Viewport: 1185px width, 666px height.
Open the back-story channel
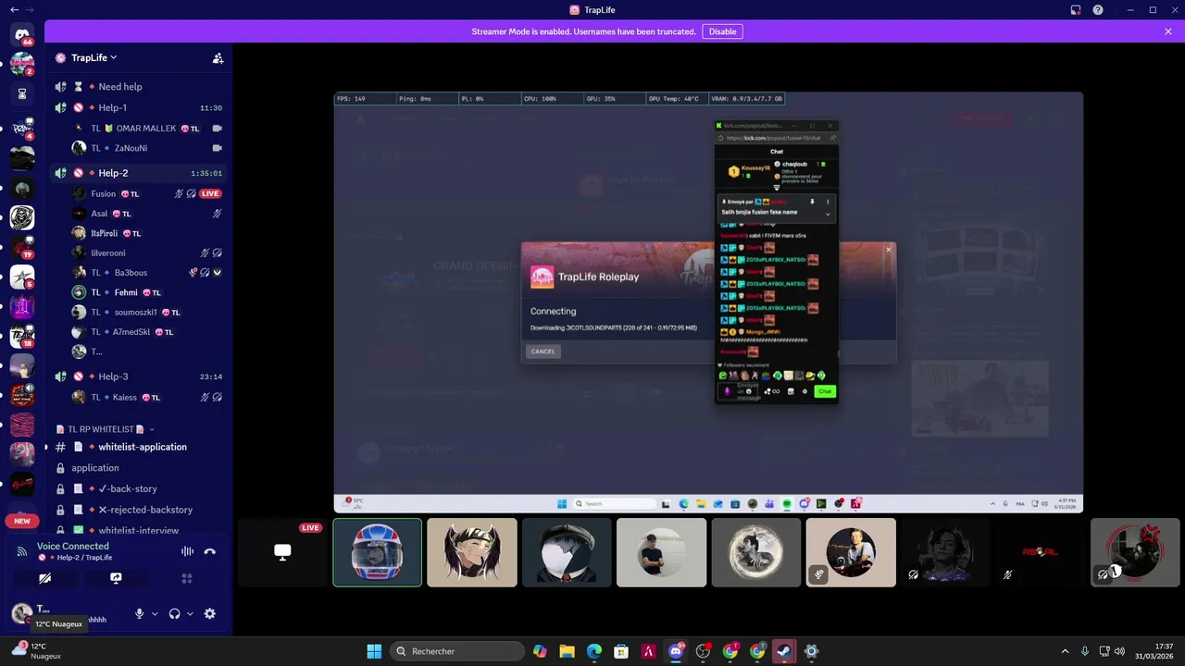pyautogui.click(x=139, y=488)
